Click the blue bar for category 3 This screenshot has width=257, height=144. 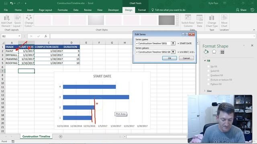click(96, 97)
